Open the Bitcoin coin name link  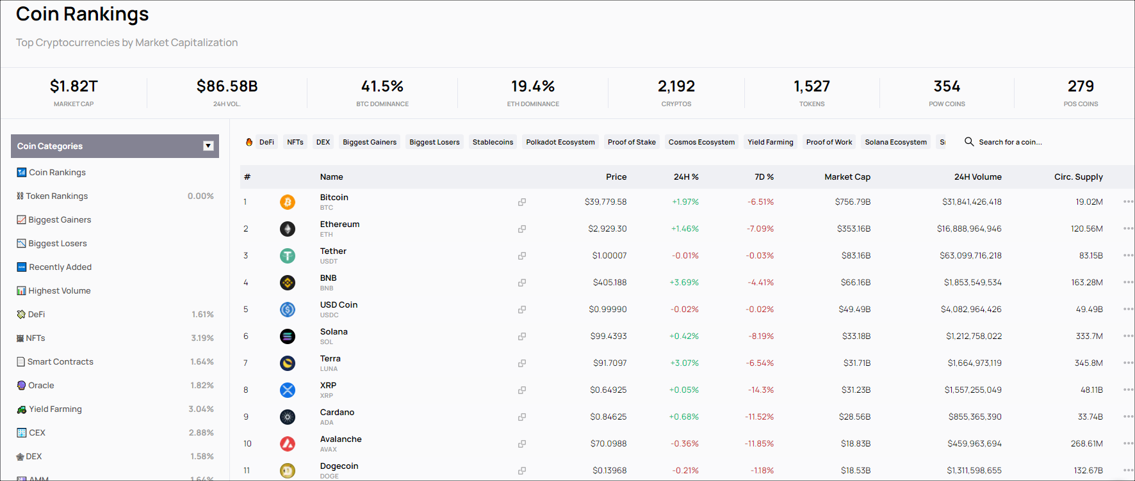pos(334,198)
